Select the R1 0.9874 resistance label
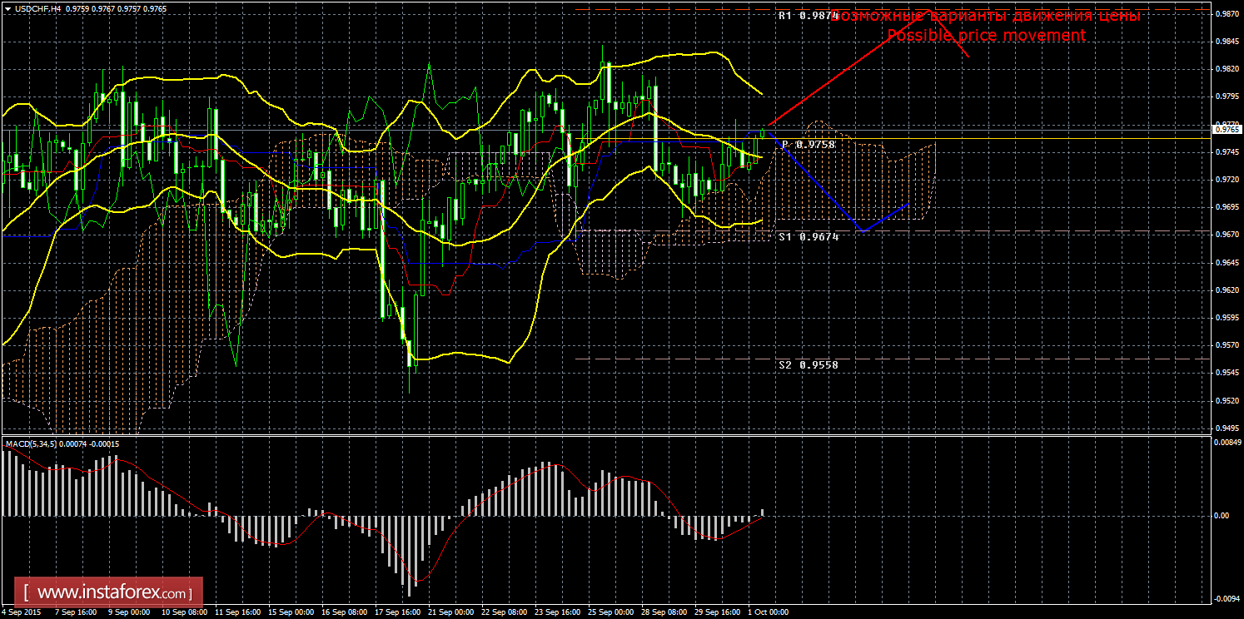 pyautogui.click(x=808, y=16)
